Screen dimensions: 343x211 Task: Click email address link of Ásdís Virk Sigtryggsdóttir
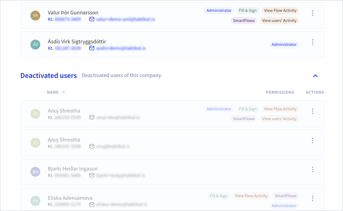(x=121, y=48)
